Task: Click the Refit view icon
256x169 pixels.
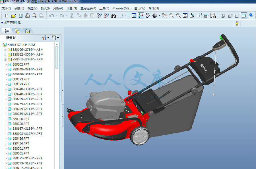Action: [185, 16]
